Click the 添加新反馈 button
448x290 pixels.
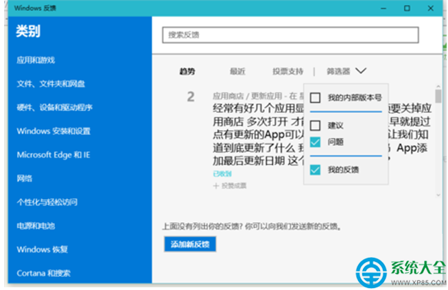pyautogui.click(x=190, y=244)
